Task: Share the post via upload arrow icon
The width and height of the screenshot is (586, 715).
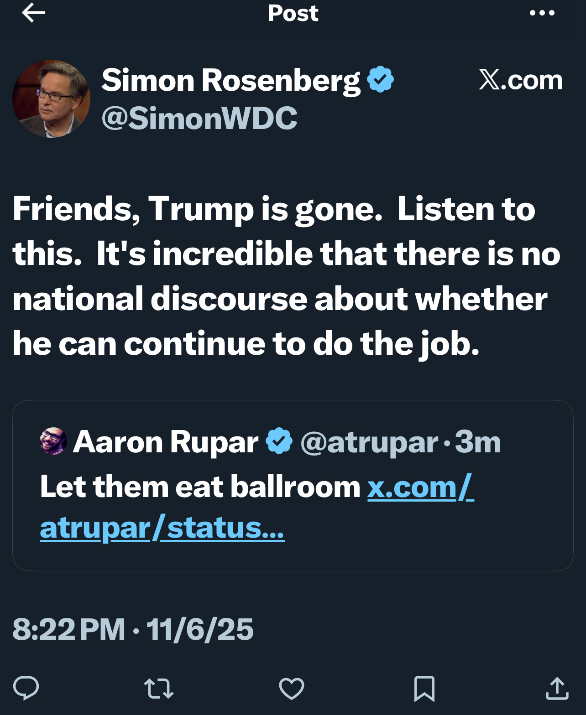Action: point(557,689)
